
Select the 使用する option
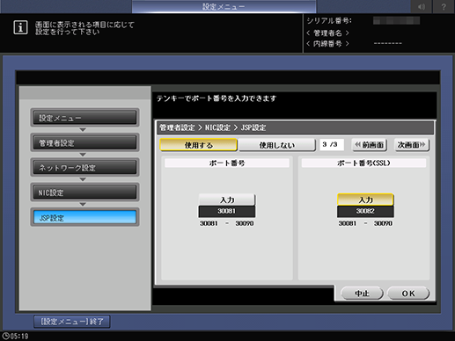pyautogui.click(x=198, y=145)
